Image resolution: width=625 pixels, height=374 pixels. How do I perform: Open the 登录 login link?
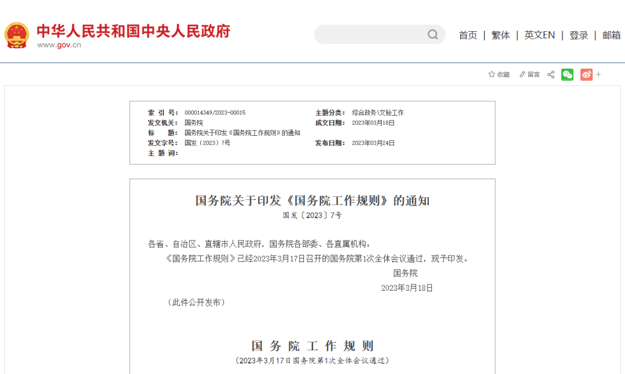point(579,35)
